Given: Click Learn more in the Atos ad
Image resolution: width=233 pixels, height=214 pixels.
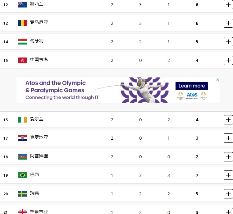Looking at the screenshot, I should 191,86.
